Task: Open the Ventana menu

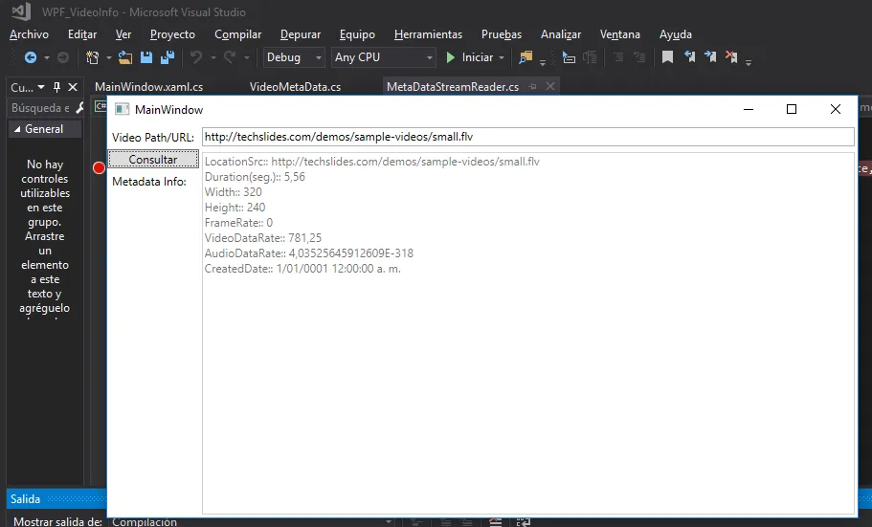Action: tap(620, 34)
